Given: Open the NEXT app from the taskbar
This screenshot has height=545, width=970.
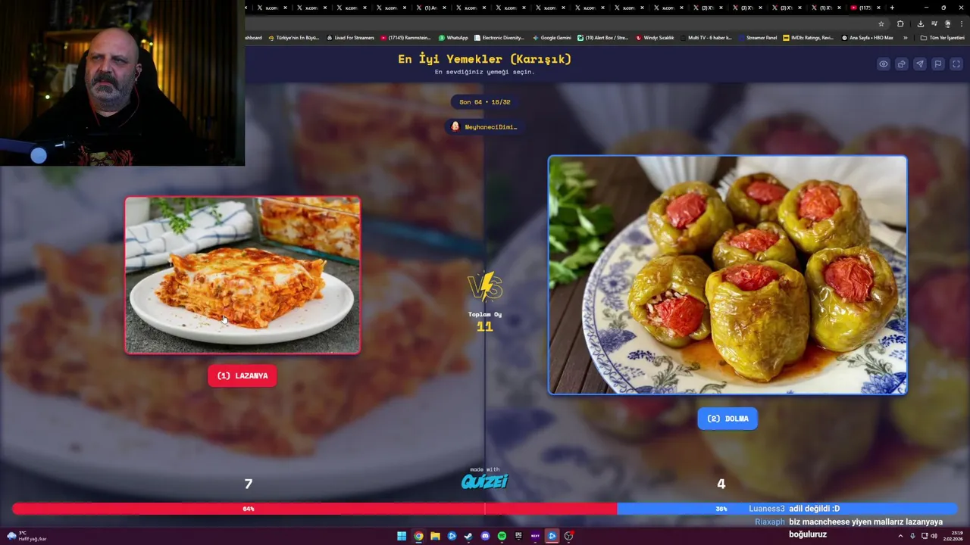Looking at the screenshot, I should pos(535,536).
